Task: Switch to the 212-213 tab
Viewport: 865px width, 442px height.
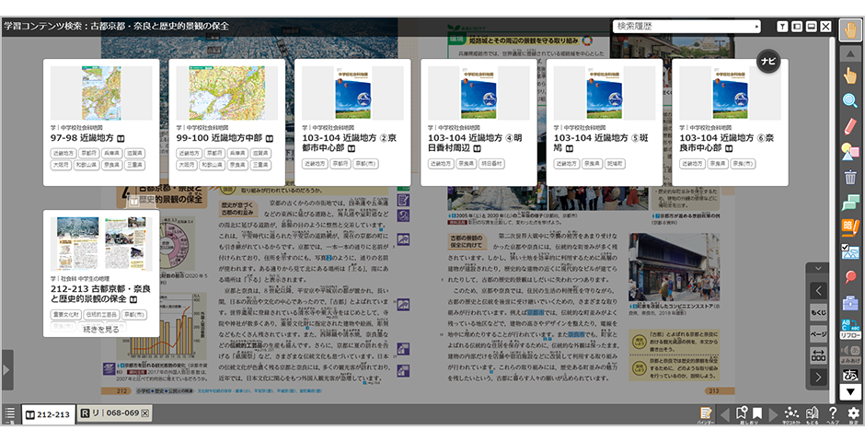Action: point(48,414)
